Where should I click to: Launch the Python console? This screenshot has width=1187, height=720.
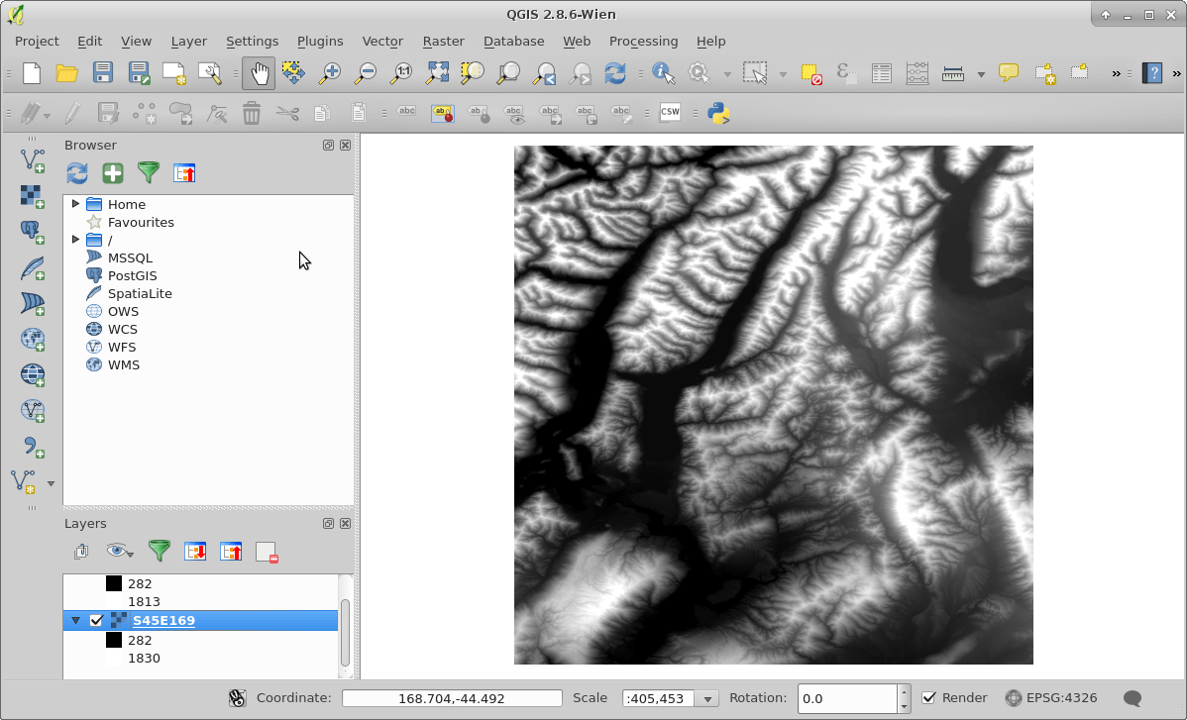pos(717,114)
